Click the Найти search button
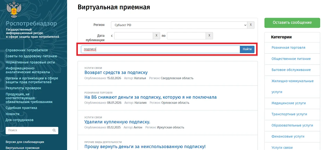324x150 pixels. point(247,49)
